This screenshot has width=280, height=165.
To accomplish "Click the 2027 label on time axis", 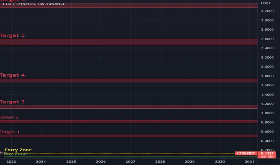I will click(130, 162).
